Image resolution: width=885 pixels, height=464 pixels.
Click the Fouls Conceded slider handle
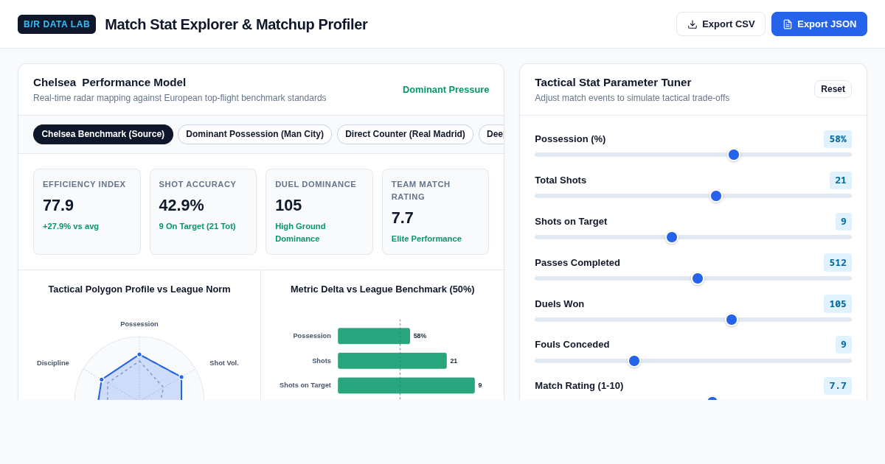(634, 361)
